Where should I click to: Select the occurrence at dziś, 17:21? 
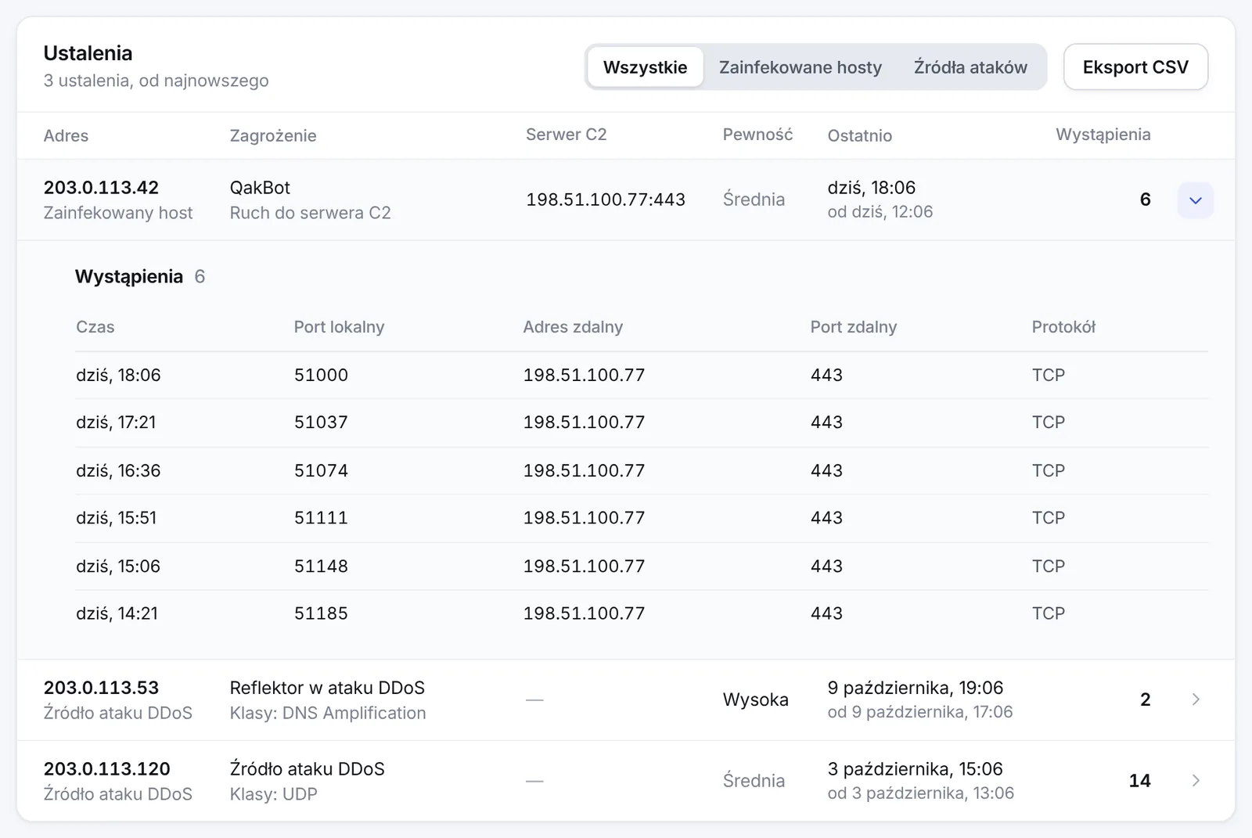(x=642, y=423)
